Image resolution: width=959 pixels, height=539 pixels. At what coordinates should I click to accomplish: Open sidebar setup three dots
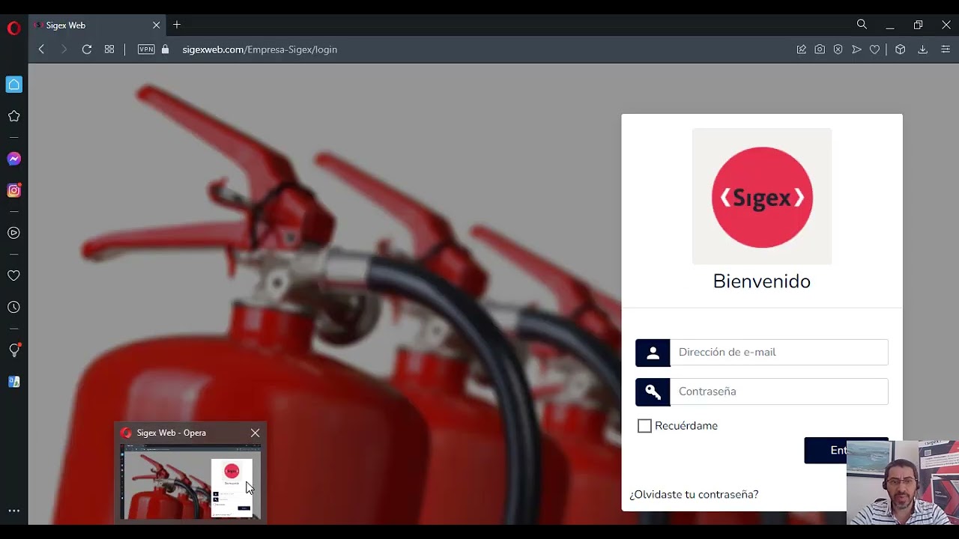click(x=13, y=511)
